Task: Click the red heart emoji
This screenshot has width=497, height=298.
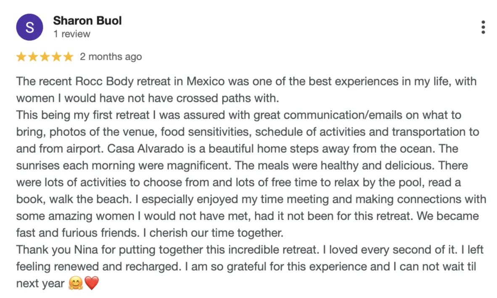Action: pos(91,284)
